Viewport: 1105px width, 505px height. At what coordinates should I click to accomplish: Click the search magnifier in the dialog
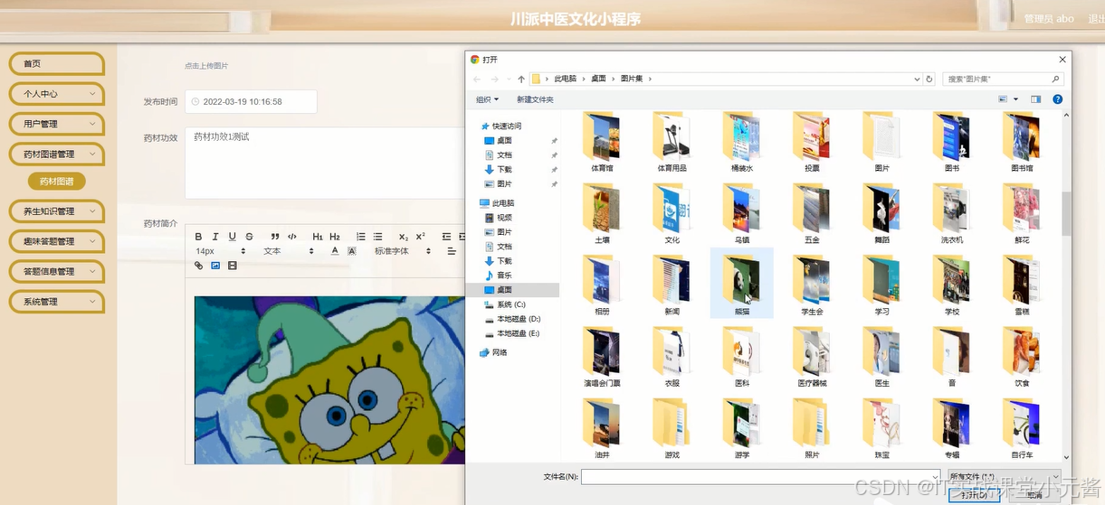1055,79
